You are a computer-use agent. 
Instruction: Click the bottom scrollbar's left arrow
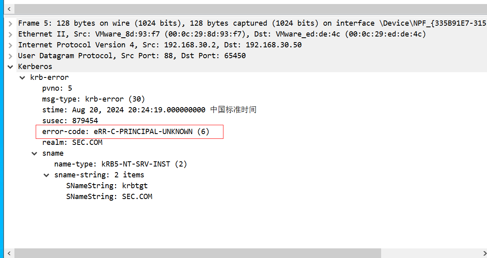(x=9, y=253)
